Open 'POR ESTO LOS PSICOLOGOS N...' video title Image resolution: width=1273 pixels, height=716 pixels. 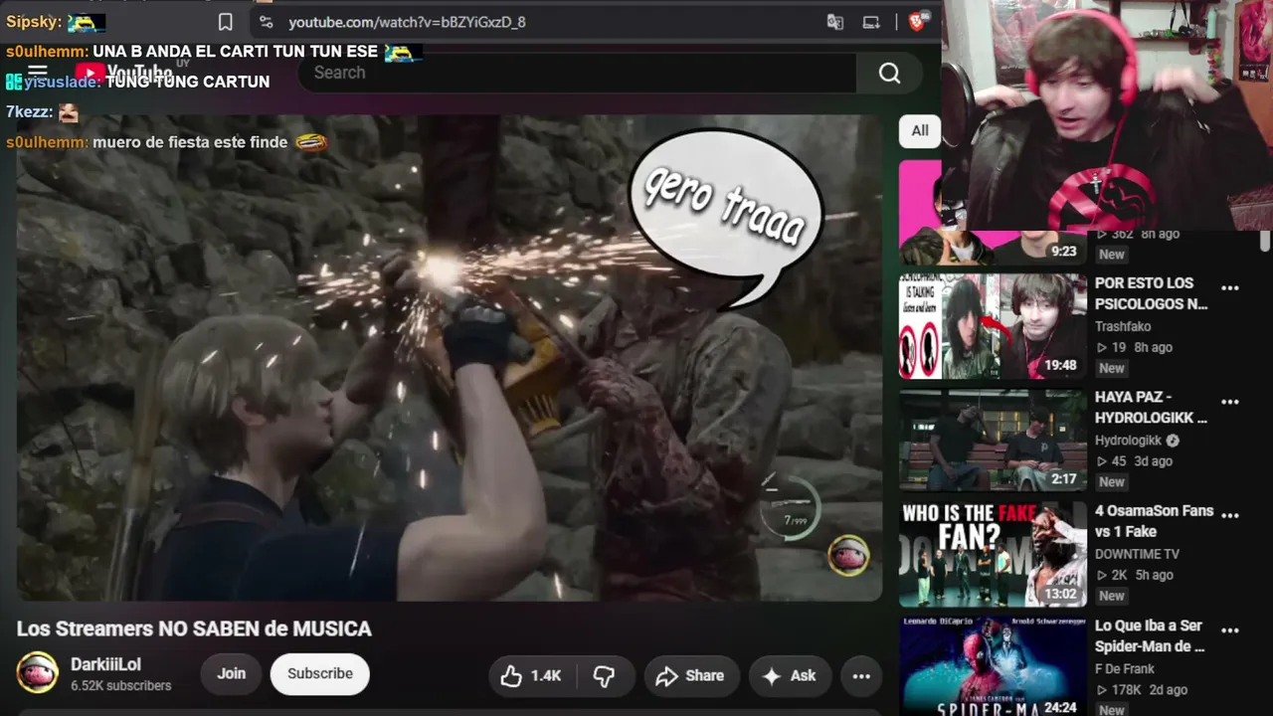1151,293
